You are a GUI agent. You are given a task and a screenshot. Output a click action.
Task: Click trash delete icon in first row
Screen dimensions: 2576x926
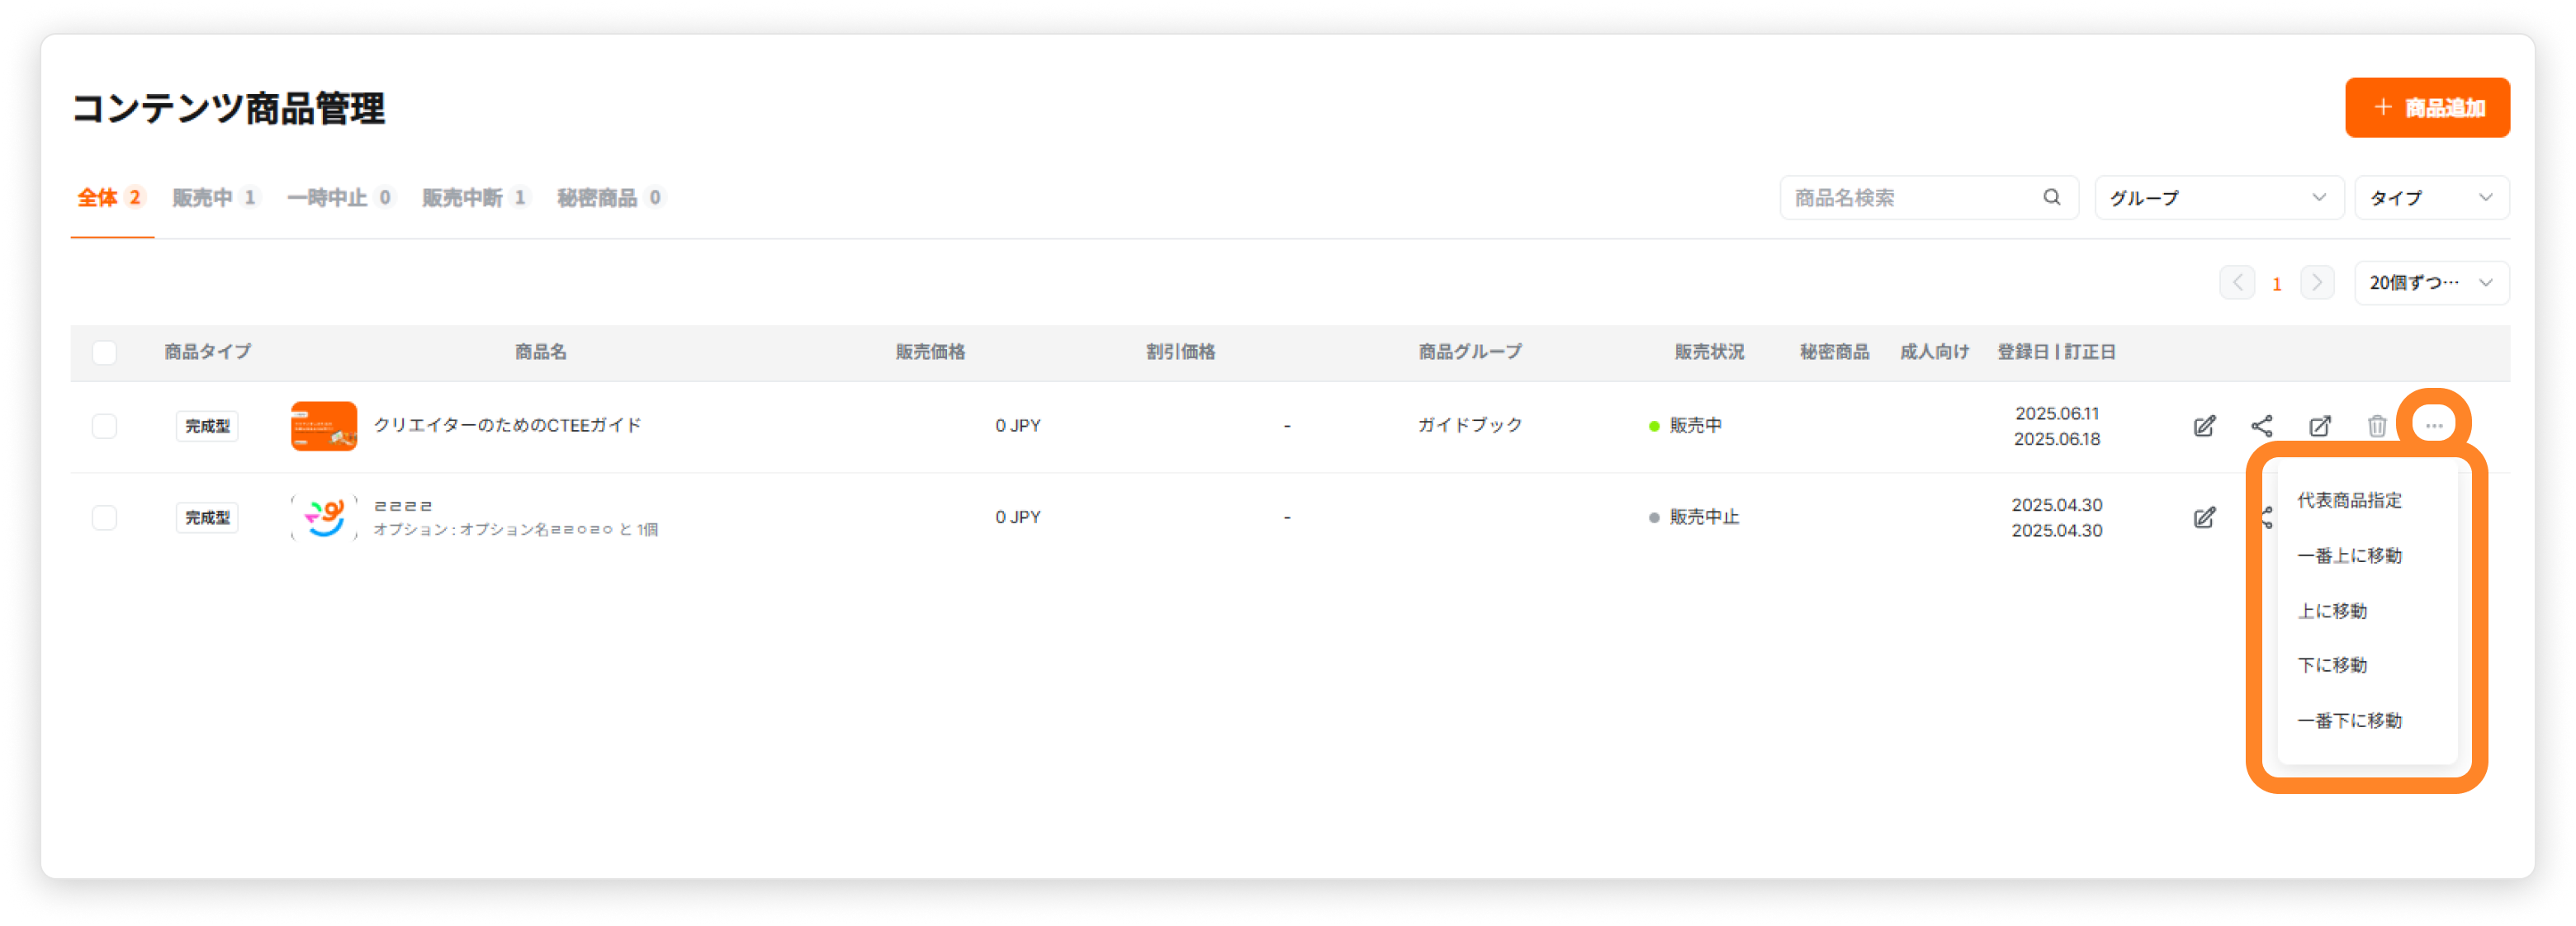[x=2377, y=426]
